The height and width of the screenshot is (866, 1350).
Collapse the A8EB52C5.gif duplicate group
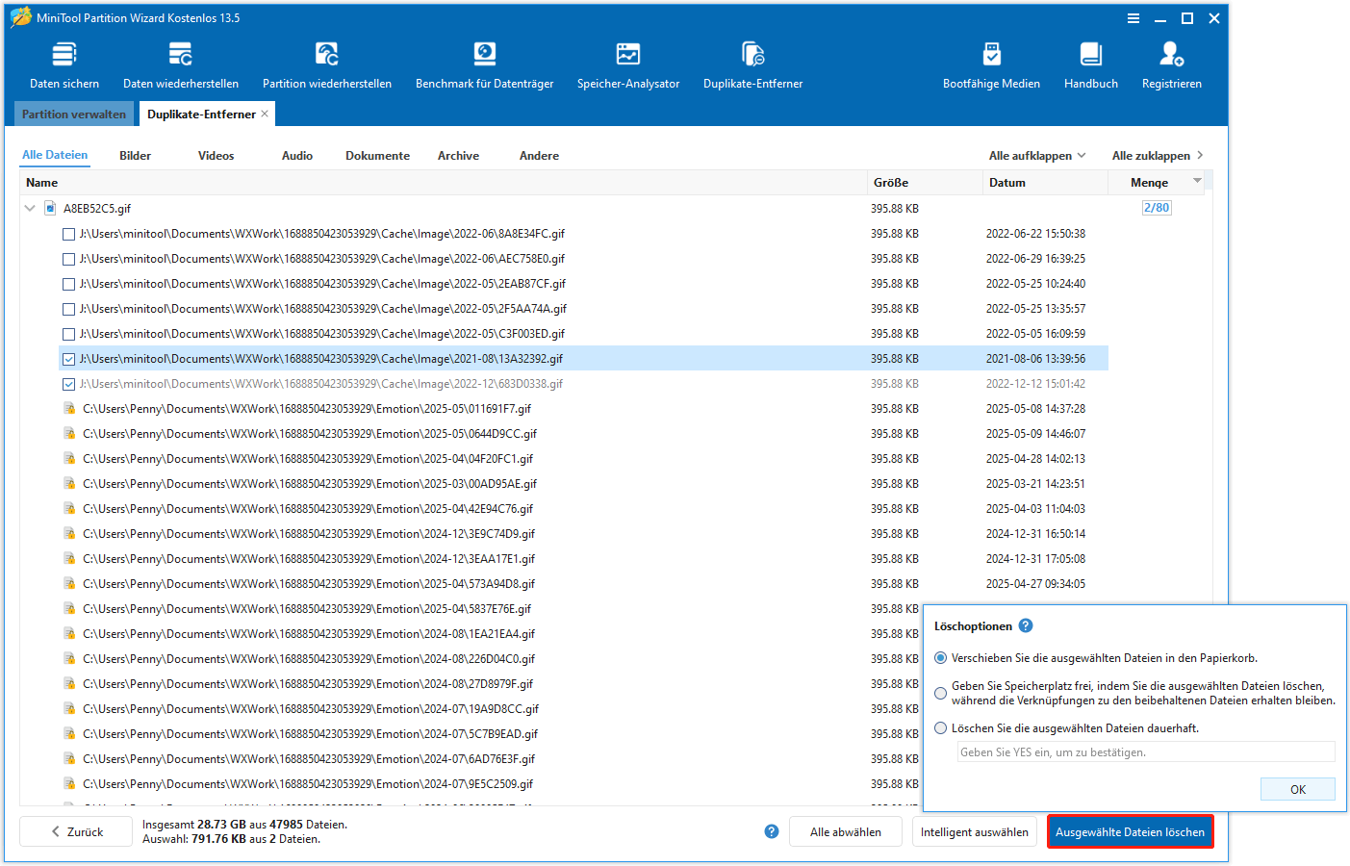30,207
